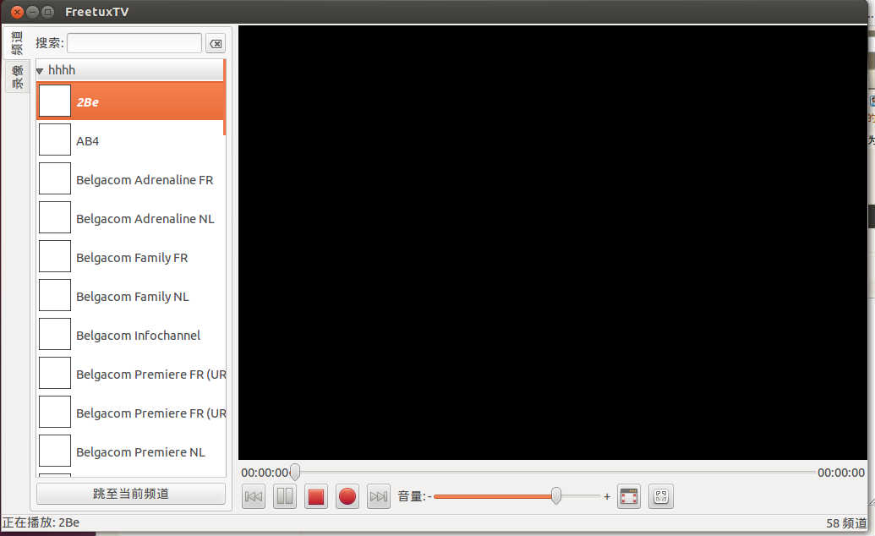Click the black video display area
Viewport: 875px width, 536px height.
(x=552, y=243)
